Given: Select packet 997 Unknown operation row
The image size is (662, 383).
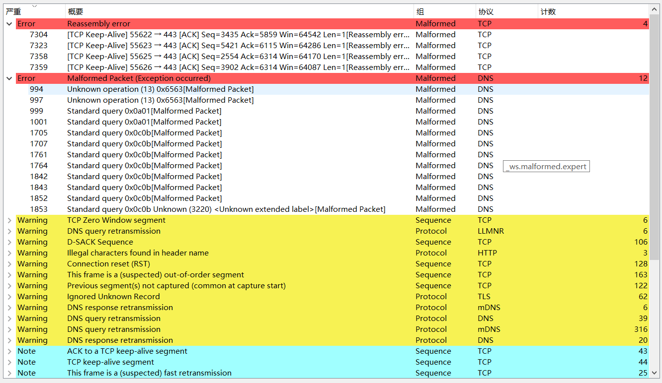Looking at the screenshot, I should point(327,100).
